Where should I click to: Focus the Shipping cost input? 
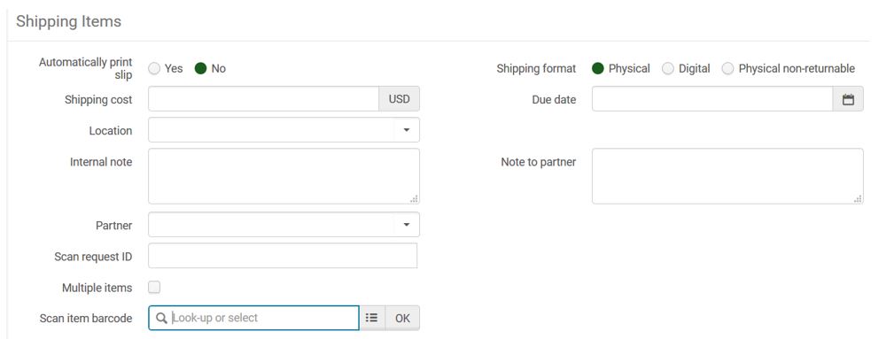point(263,99)
